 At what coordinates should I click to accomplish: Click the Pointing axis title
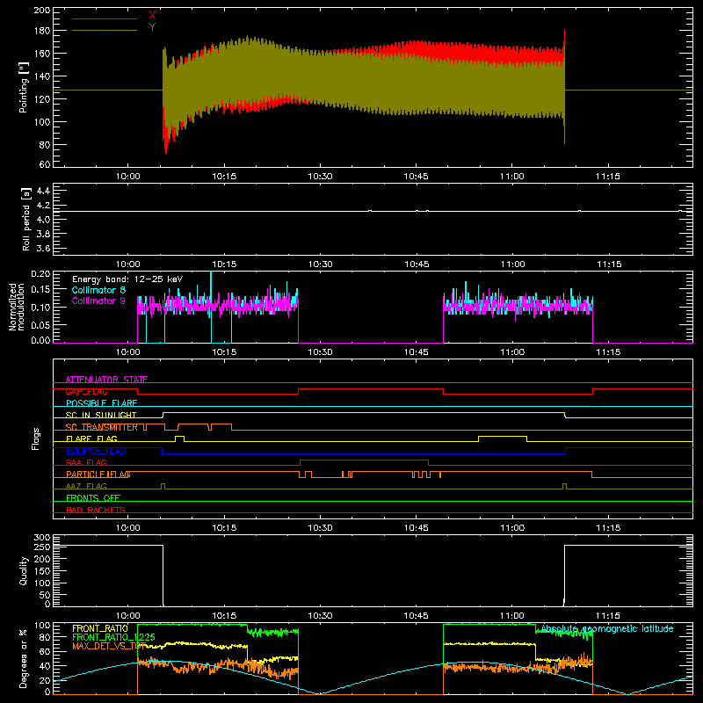[24, 87]
